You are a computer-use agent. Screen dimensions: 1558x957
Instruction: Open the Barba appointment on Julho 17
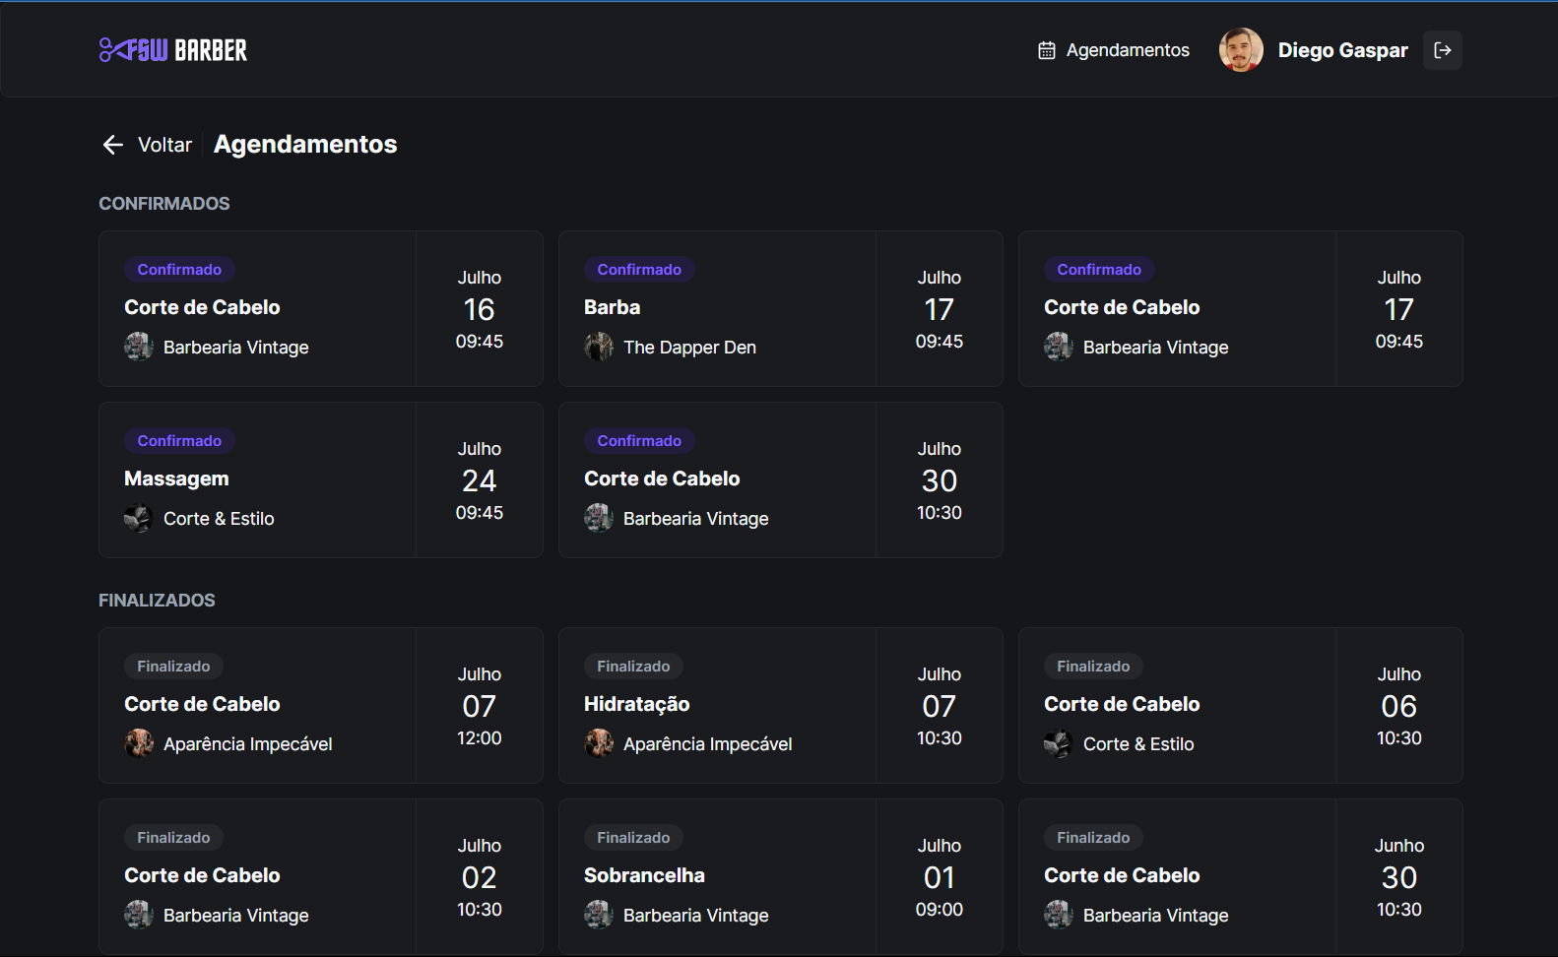click(x=779, y=309)
